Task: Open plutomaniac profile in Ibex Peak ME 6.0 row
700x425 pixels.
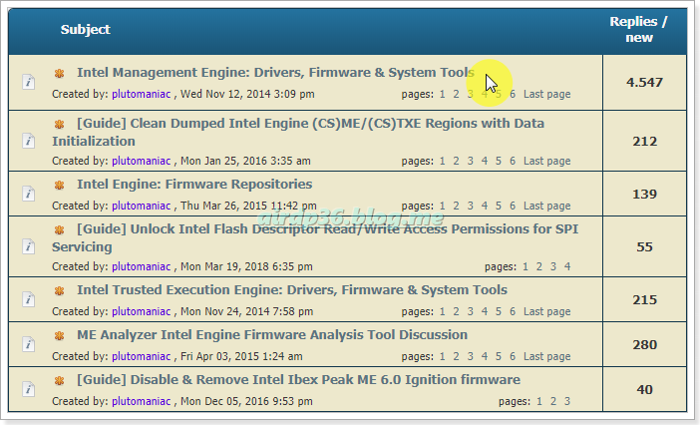Action: click(141, 401)
